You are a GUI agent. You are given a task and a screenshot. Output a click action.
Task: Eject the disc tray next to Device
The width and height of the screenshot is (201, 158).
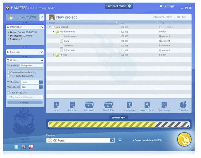point(119,140)
